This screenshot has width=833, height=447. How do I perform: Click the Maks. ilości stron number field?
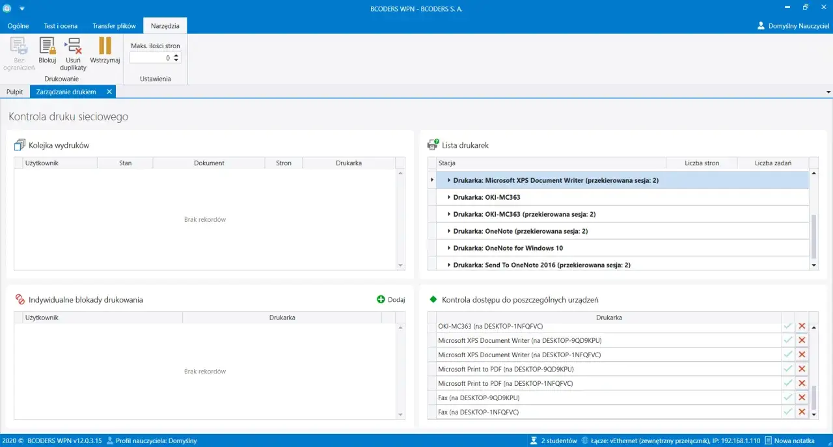tap(151, 58)
